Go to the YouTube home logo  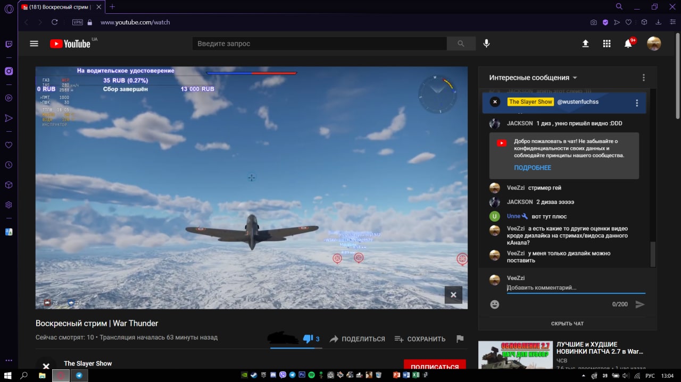click(x=71, y=44)
